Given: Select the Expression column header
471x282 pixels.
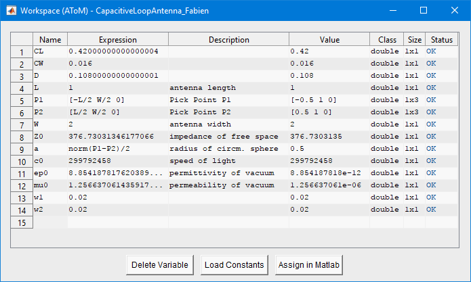Looking at the screenshot, I should (118, 39).
